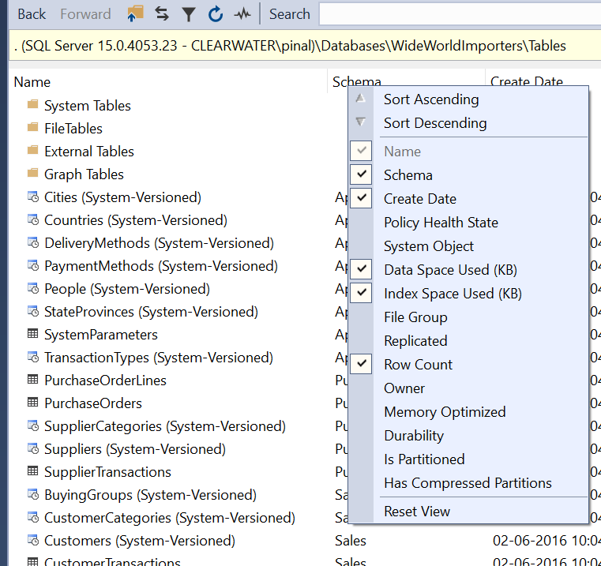Enable the Policy Health State column
This screenshot has height=566, width=601.
(x=441, y=223)
